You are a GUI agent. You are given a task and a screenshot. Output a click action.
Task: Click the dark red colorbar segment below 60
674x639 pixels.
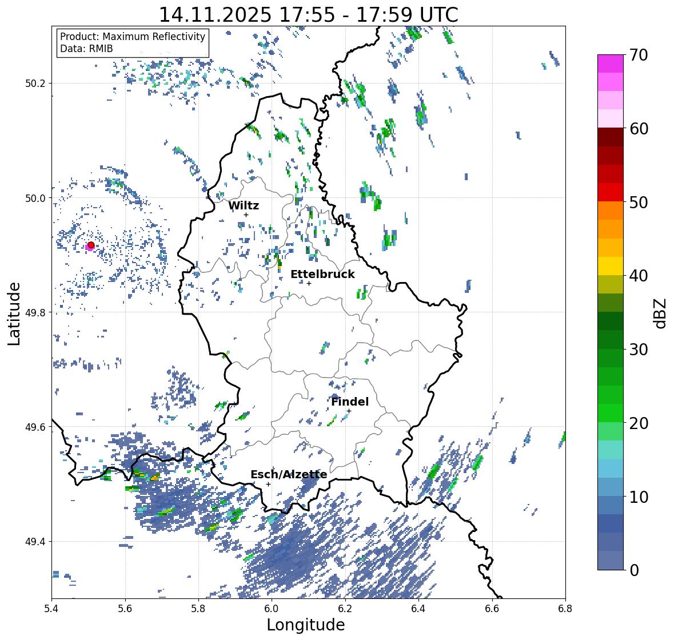(611, 137)
